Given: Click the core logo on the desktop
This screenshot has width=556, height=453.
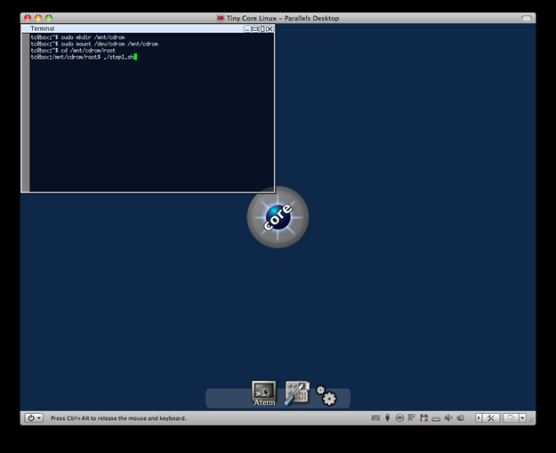Looking at the screenshot, I should click(278, 217).
